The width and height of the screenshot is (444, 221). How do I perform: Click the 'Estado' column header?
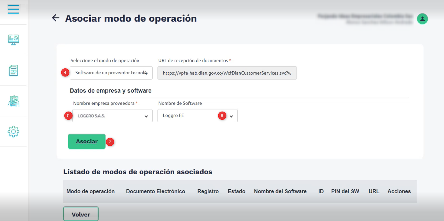tap(236, 191)
